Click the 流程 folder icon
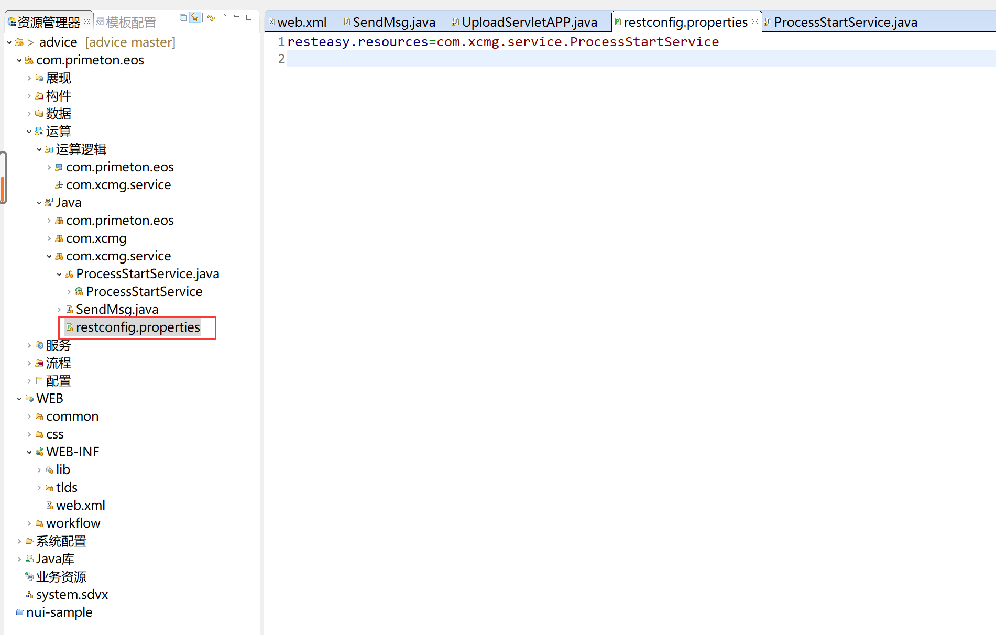The height and width of the screenshot is (635, 996). (39, 363)
